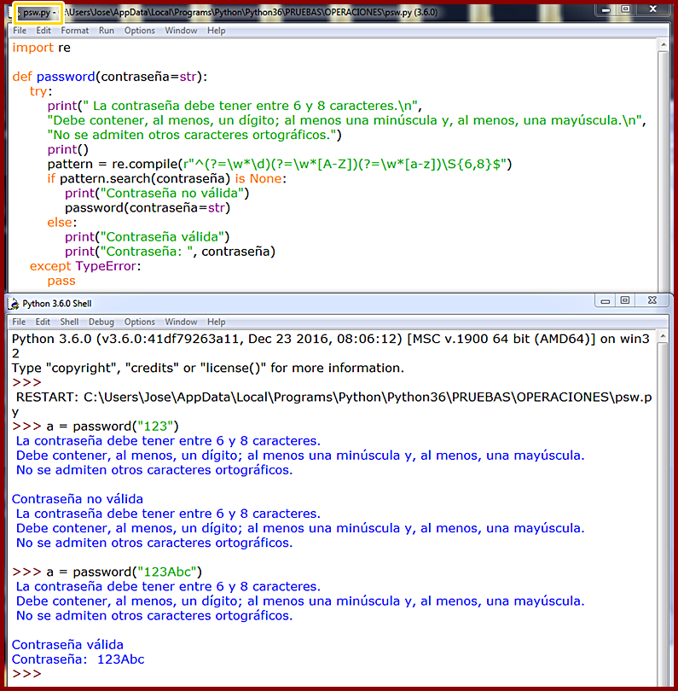The width and height of the screenshot is (678, 691).
Task: Maximize the Python 3.6.0 Shell window
Action: tap(624, 300)
